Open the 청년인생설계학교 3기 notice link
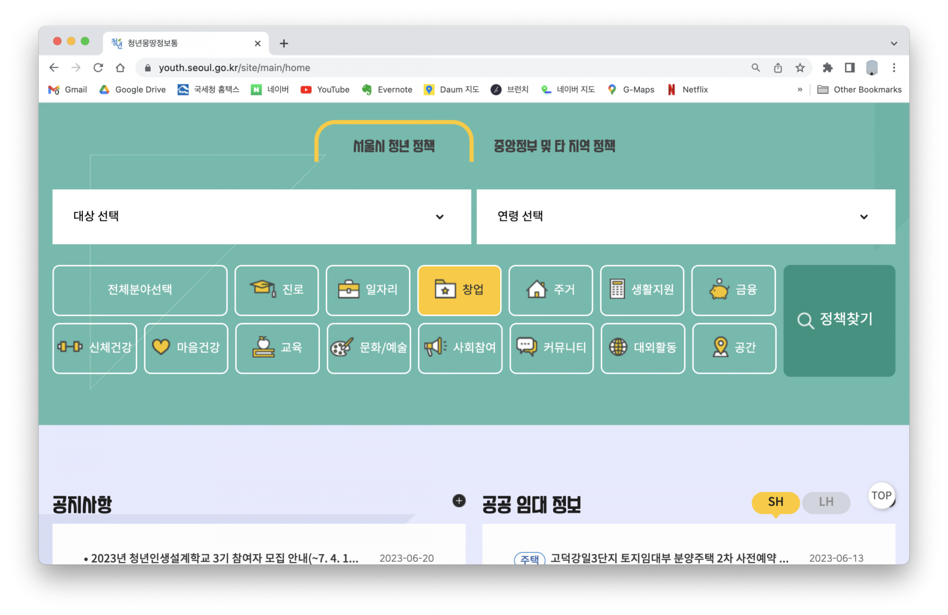This screenshot has height=615, width=948. point(225,558)
